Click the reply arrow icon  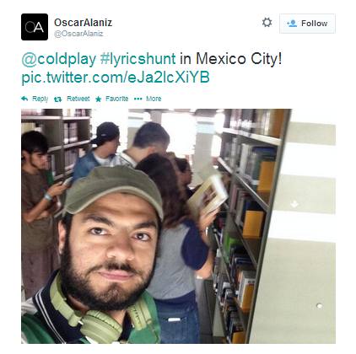click(24, 99)
